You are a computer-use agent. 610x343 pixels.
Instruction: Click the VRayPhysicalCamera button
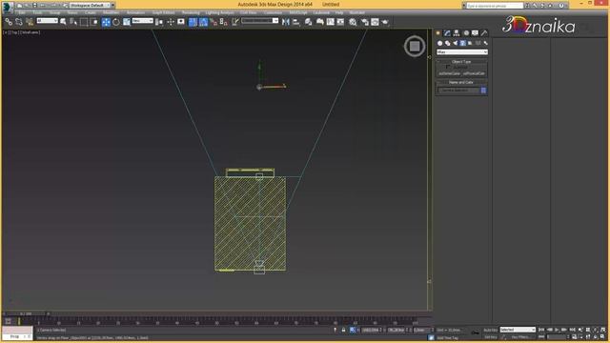pos(475,73)
